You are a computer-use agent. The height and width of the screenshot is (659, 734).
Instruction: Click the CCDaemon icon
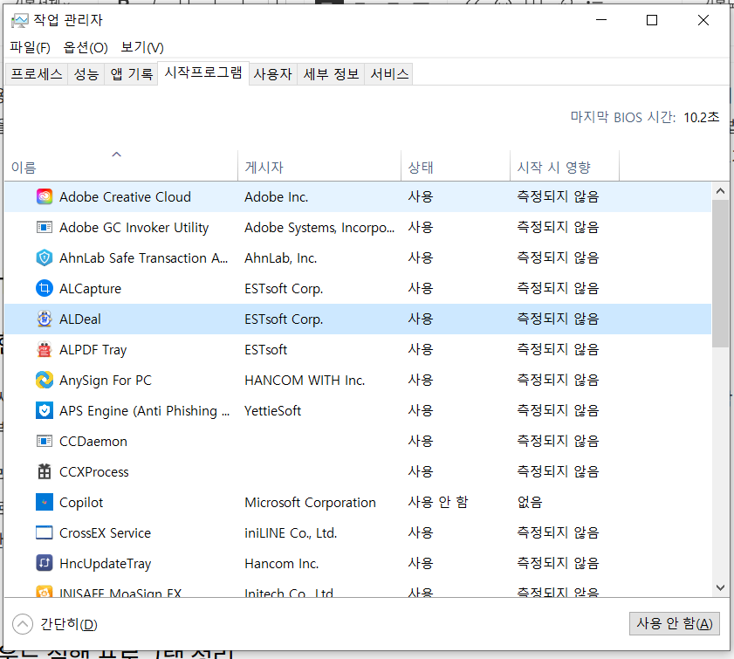(x=45, y=442)
